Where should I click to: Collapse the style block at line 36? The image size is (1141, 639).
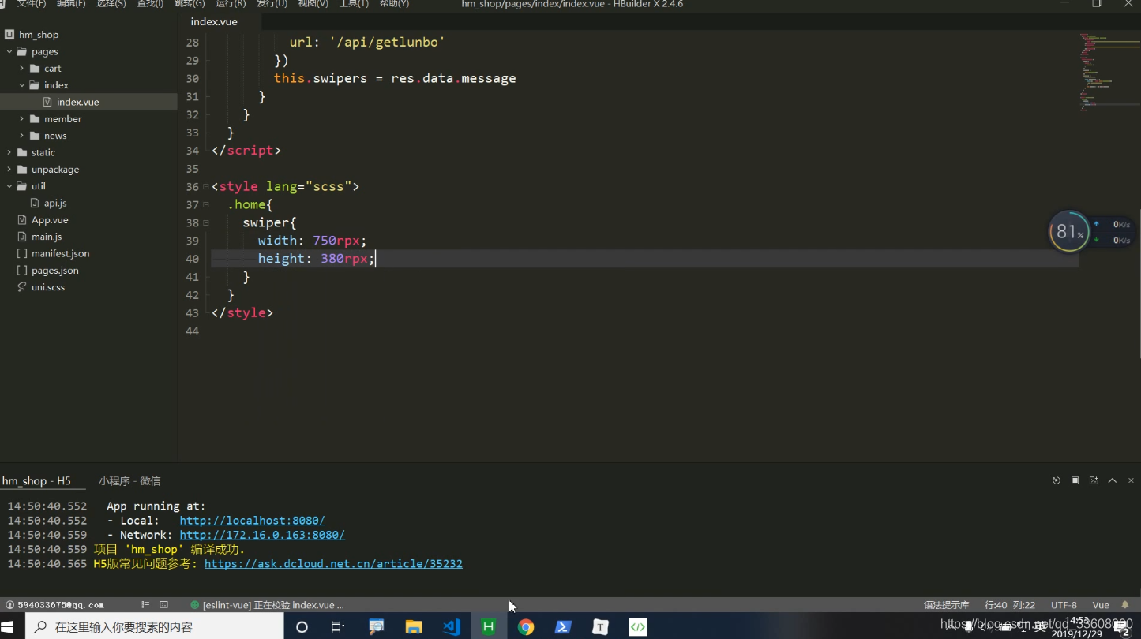tap(205, 187)
